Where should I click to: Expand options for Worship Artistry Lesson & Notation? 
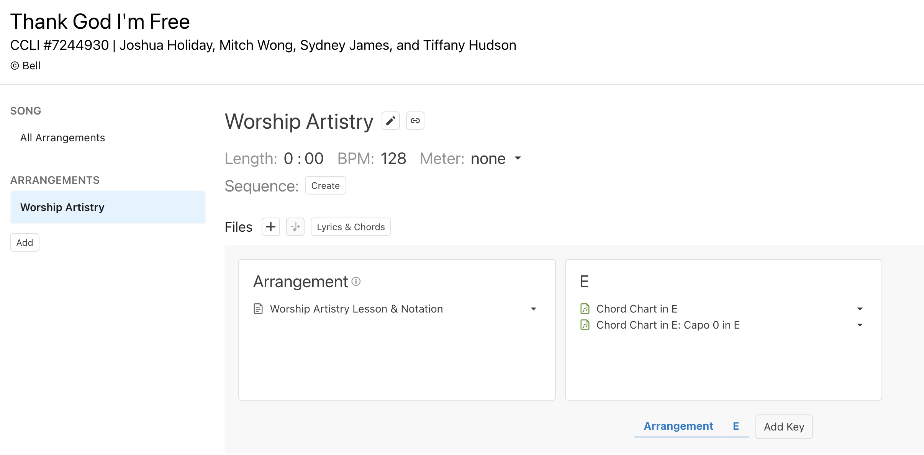[533, 309]
